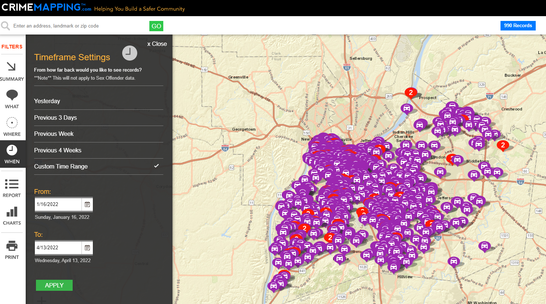Click the green GO search button
The width and height of the screenshot is (546, 304).
[156, 26]
